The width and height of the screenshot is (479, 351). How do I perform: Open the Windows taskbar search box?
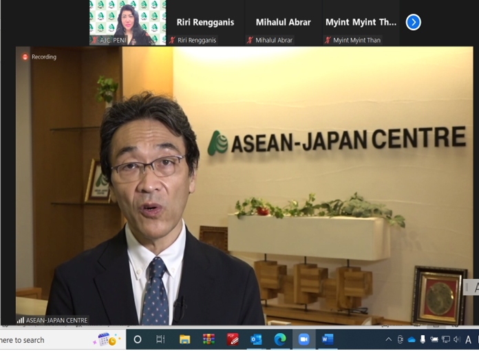63,340
